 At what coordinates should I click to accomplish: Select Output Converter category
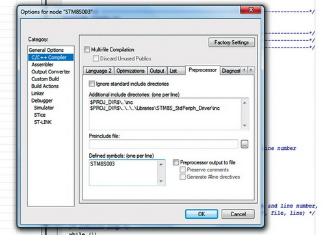51,71
